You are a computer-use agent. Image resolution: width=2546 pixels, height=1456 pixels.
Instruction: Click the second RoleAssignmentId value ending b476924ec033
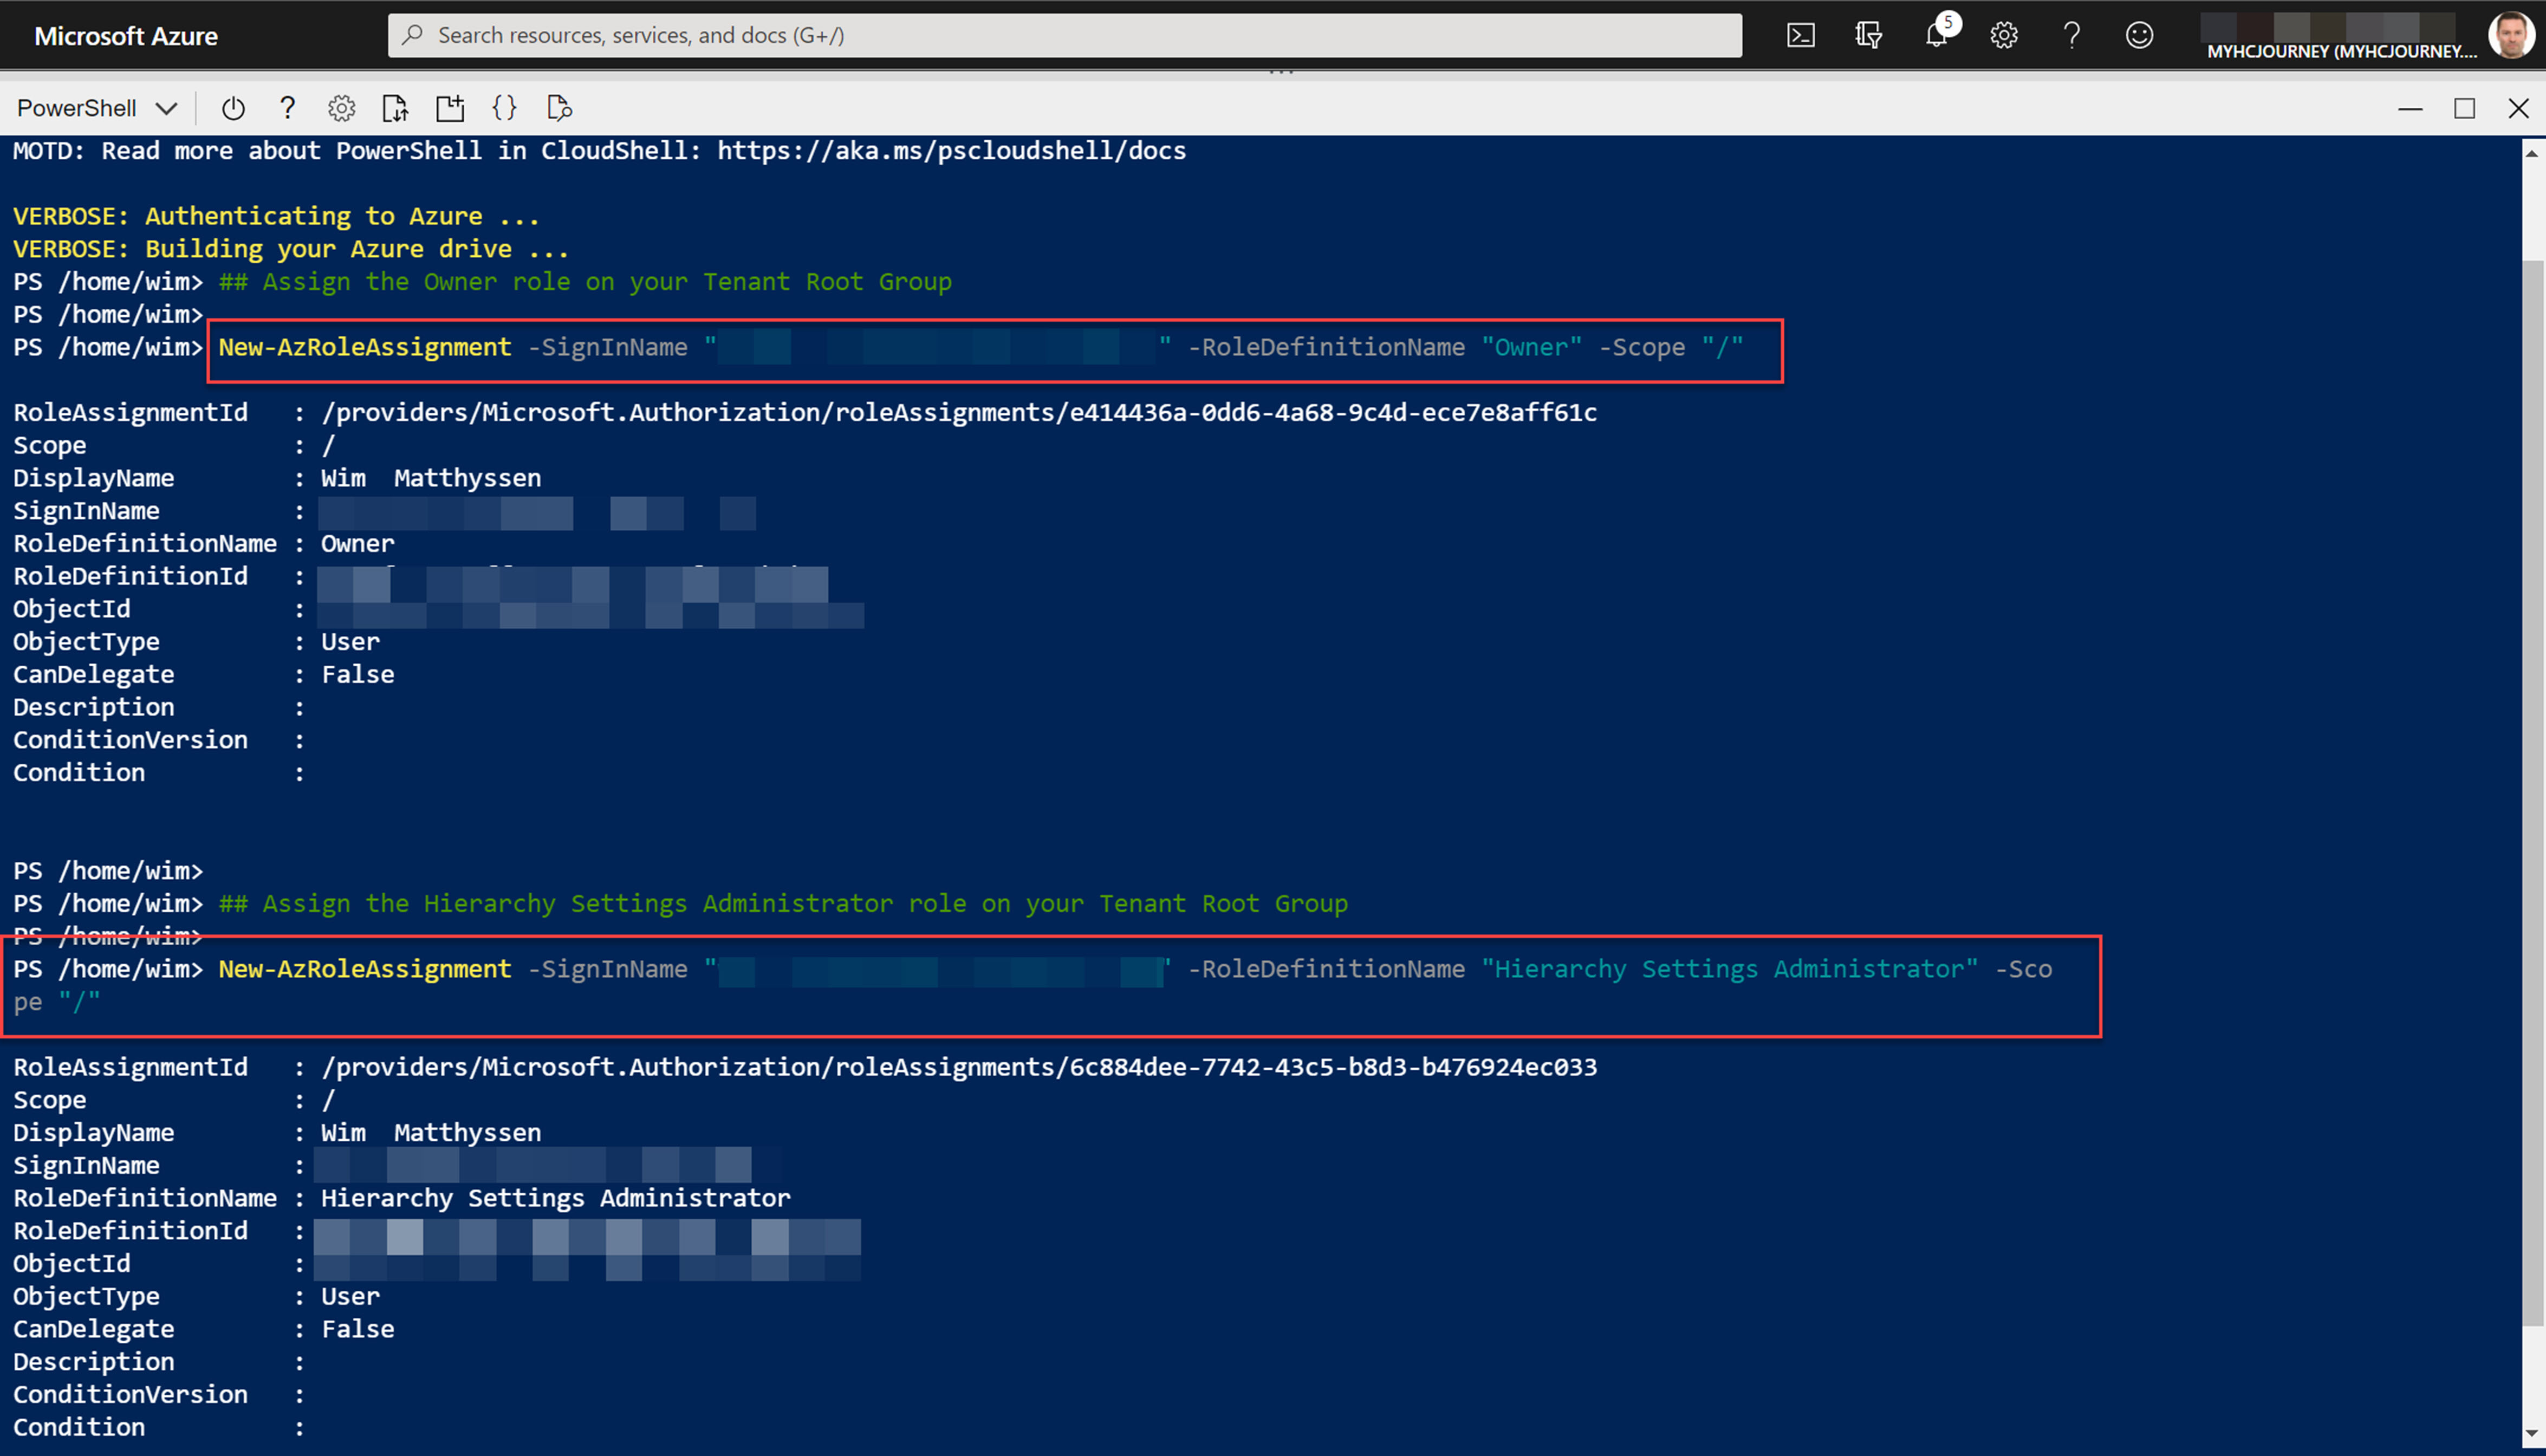(x=959, y=1068)
